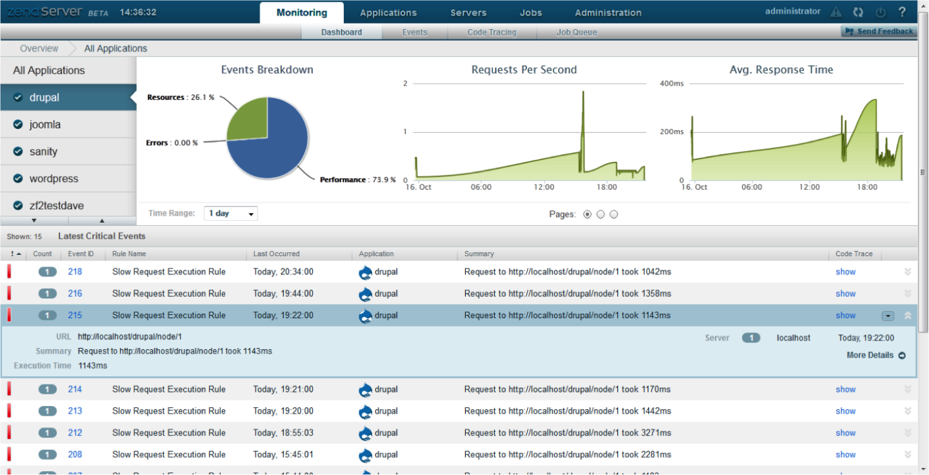Image resolution: width=929 pixels, height=475 pixels.
Task: Open event ID 214 link
Action: pyautogui.click(x=75, y=389)
